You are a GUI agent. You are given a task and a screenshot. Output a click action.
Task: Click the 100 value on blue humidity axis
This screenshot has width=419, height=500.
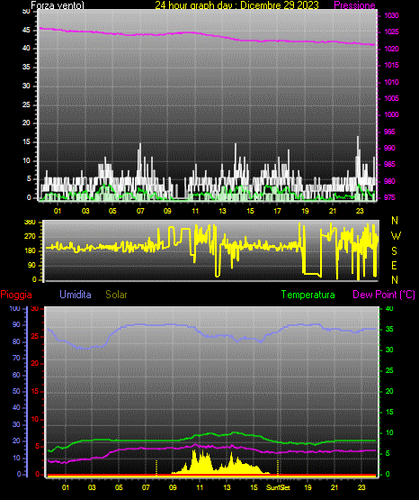(15, 309)
